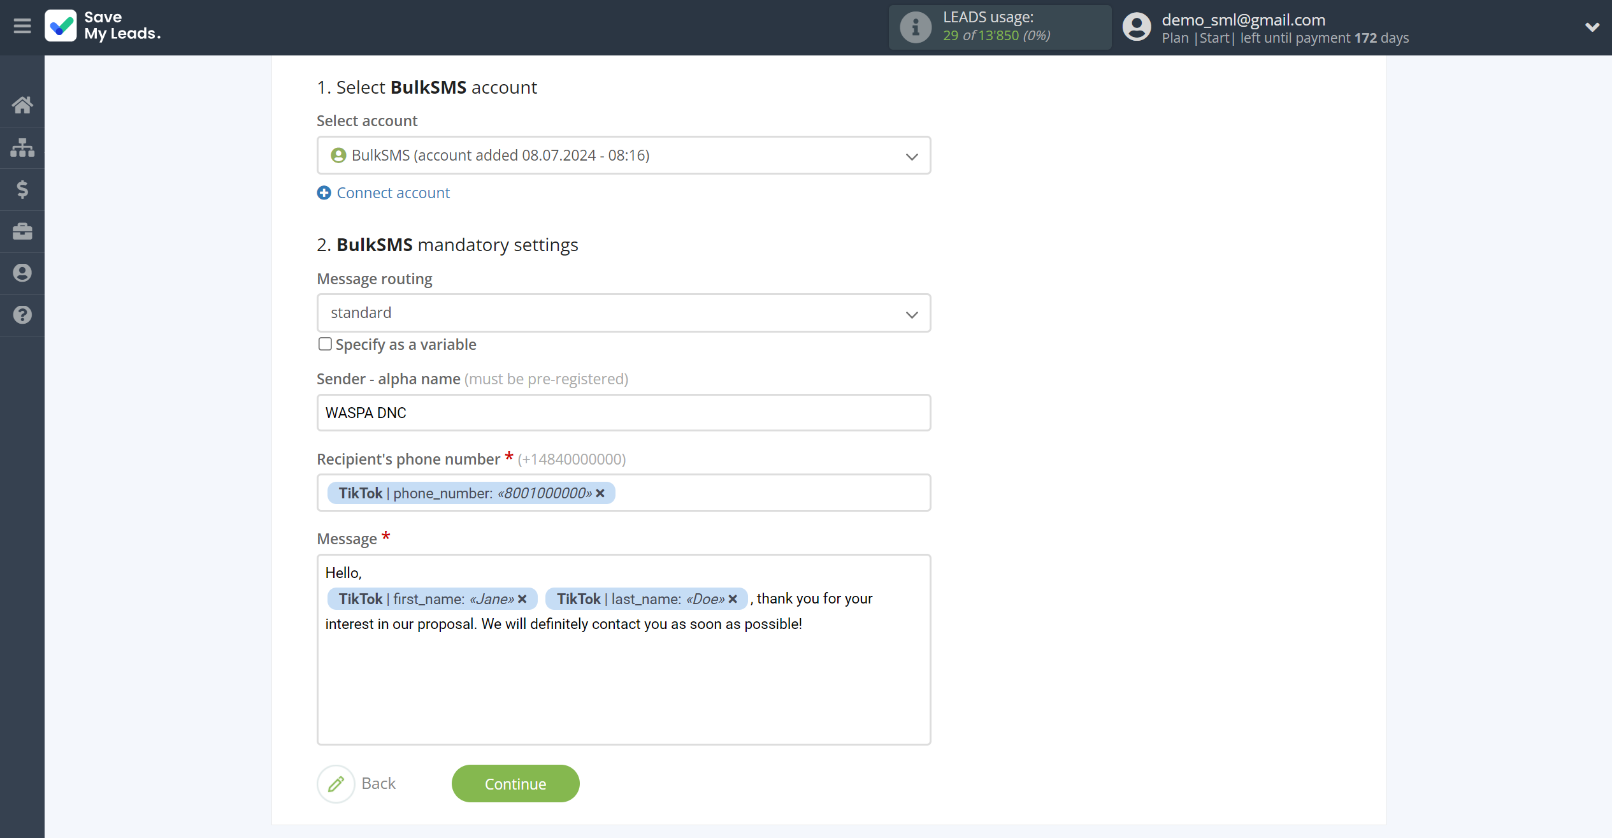
Task: Click the LEADS usage counter text
Action: pyautogui.click(x=997, y=36)
